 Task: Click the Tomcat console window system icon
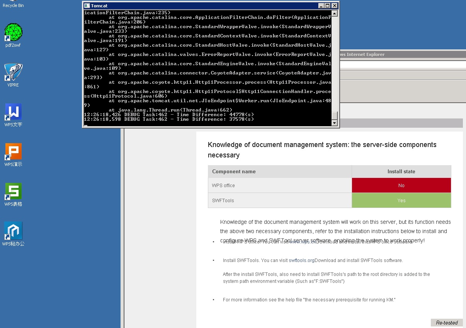pyautogui.click(x=87, y=6)
